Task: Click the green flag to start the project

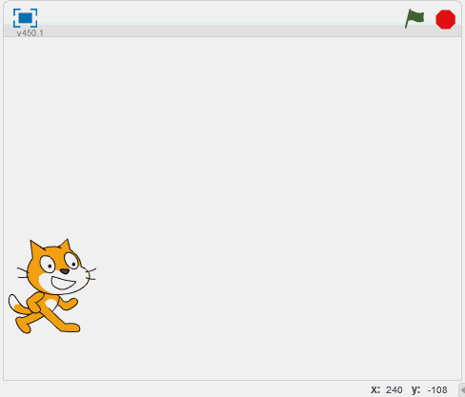Action: coord(414,19)
